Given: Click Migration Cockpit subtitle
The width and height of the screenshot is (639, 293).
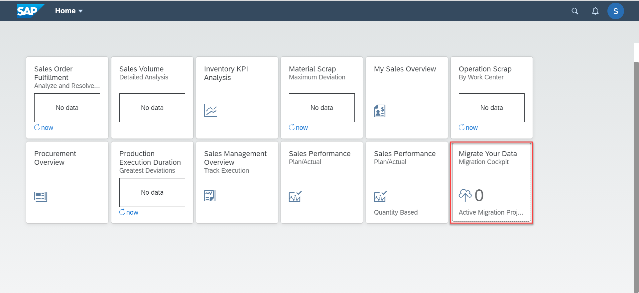Looking at the screenshot, I should (x=484, y=162).
